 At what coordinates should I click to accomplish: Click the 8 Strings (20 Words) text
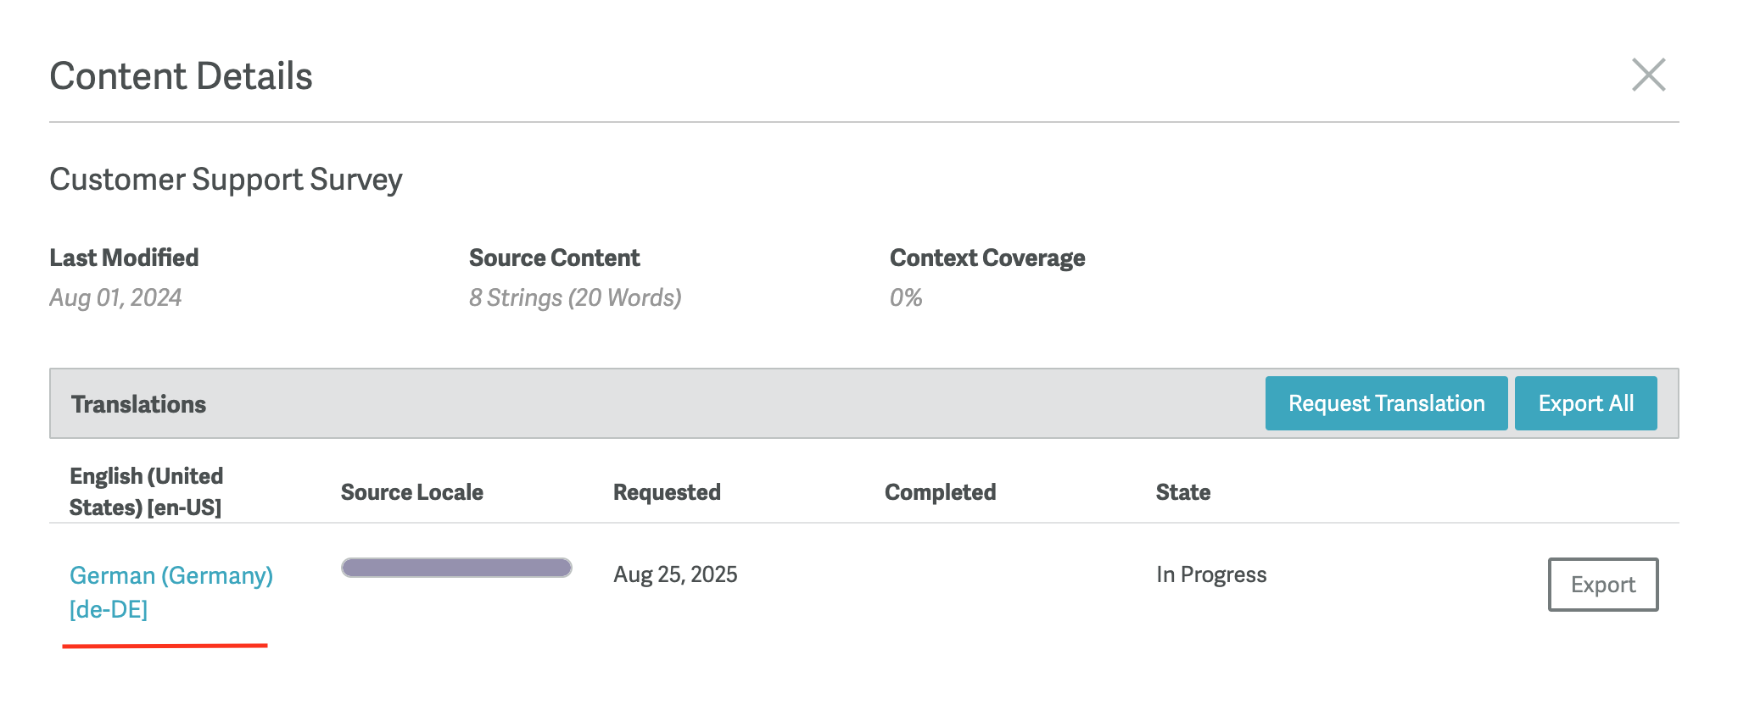point(575,297)
